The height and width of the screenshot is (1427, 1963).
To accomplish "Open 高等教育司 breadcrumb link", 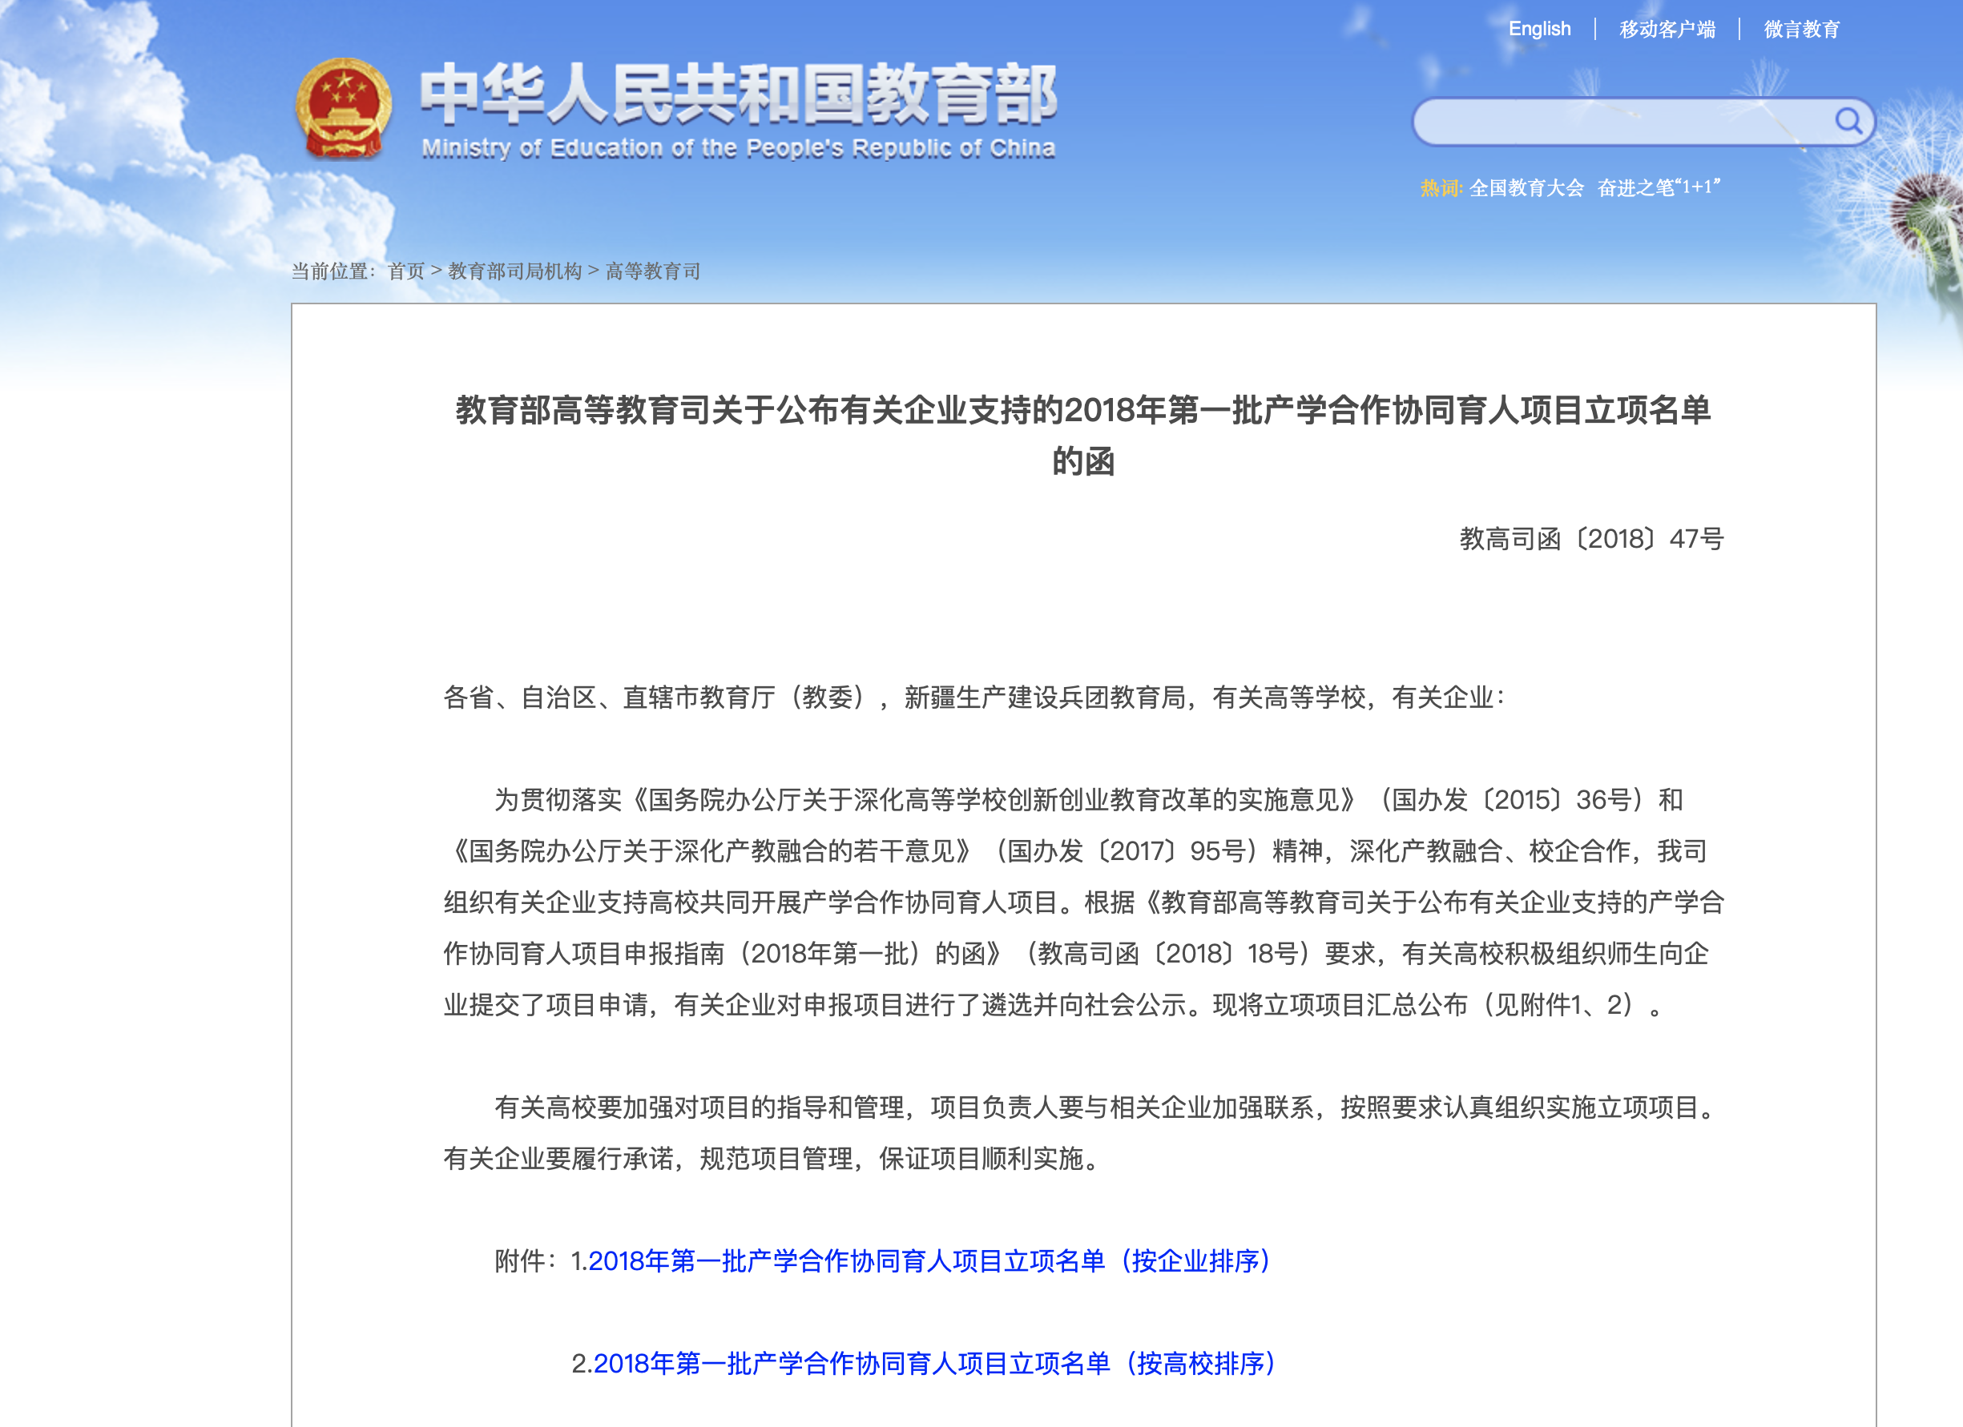I will (x=653, y=271).
